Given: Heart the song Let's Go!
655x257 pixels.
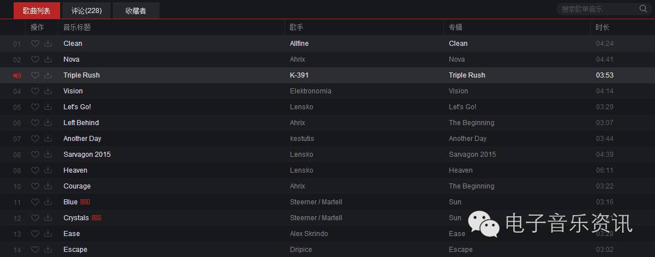Looking at the screenshot, I should (35, 106).
